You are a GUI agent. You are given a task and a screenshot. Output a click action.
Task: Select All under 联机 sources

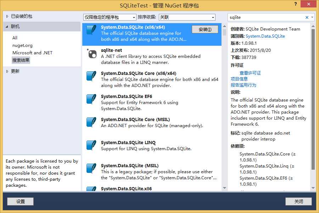pos(15,38)
